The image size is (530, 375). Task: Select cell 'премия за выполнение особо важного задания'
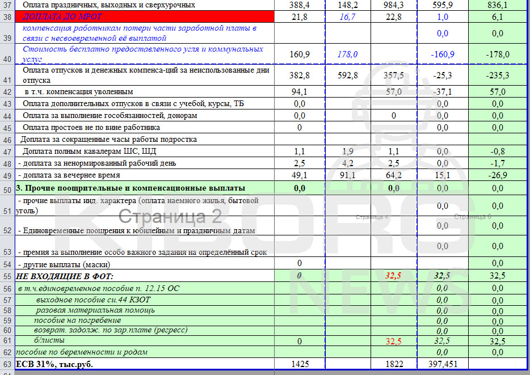click(x=144, y=247)
